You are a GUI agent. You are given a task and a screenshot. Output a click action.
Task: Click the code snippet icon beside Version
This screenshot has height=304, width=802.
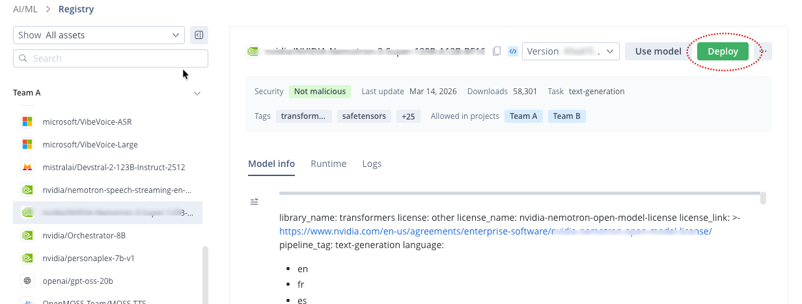pyautogui.click(x=513, y=51)
